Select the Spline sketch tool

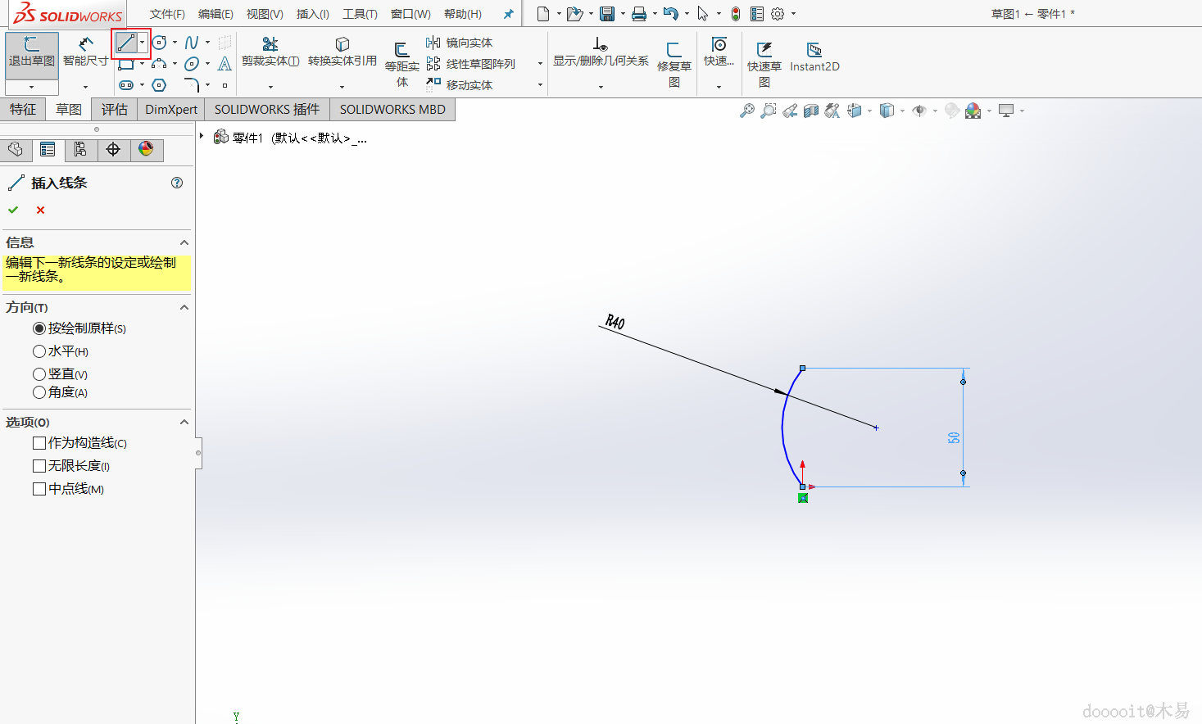click(x=192, y=43)
